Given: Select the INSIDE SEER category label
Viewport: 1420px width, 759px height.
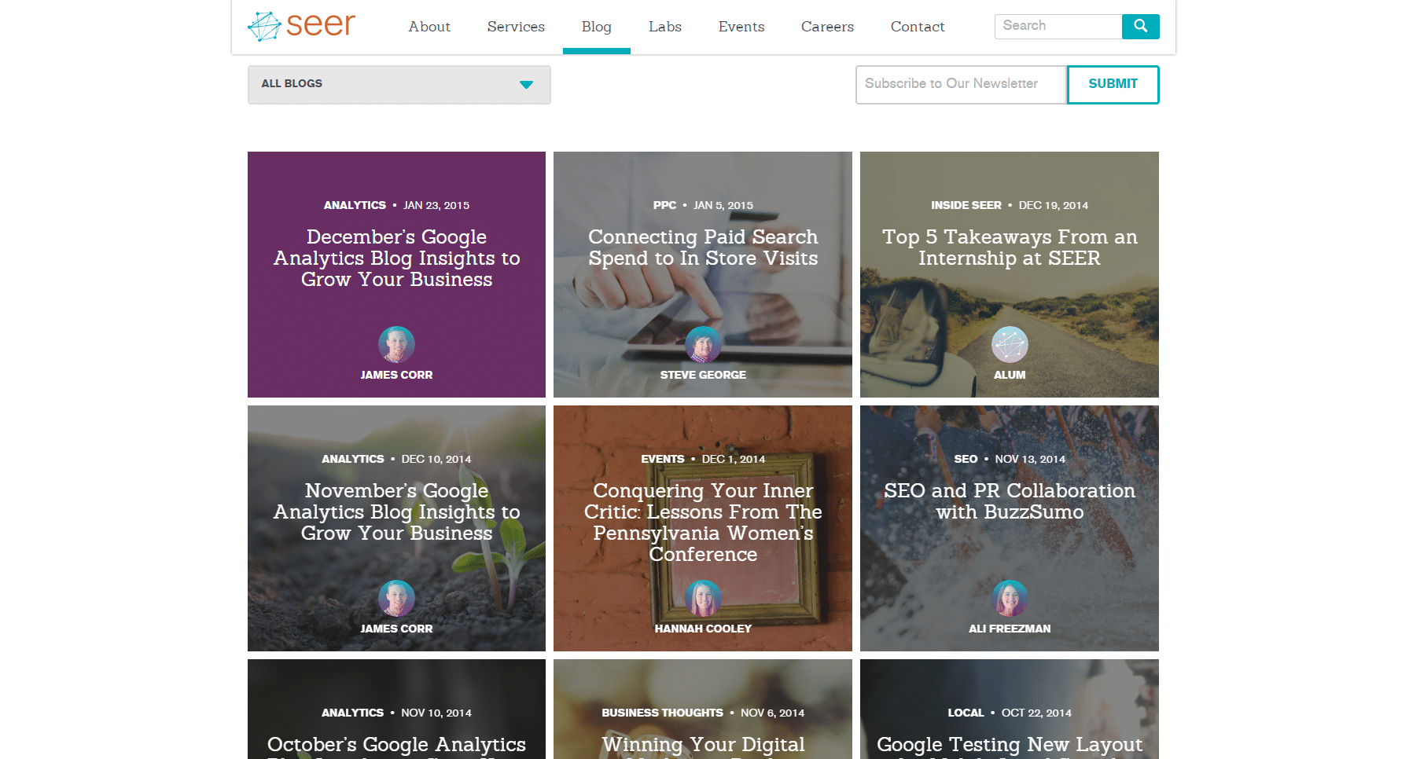Looking at the screenshot, I should tap(966, 205).
